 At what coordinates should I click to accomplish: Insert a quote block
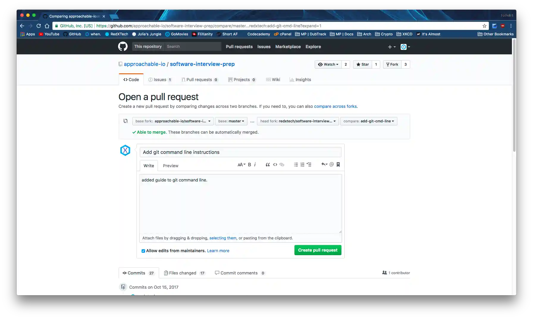coord(268,165)
